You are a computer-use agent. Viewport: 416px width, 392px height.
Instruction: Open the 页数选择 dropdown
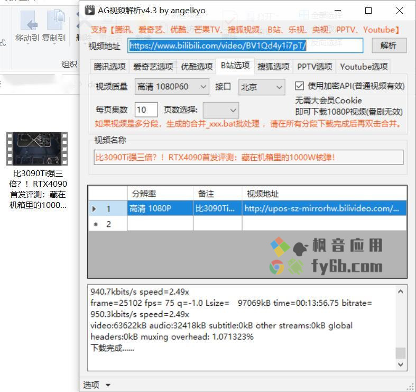(x=221, y=110)
